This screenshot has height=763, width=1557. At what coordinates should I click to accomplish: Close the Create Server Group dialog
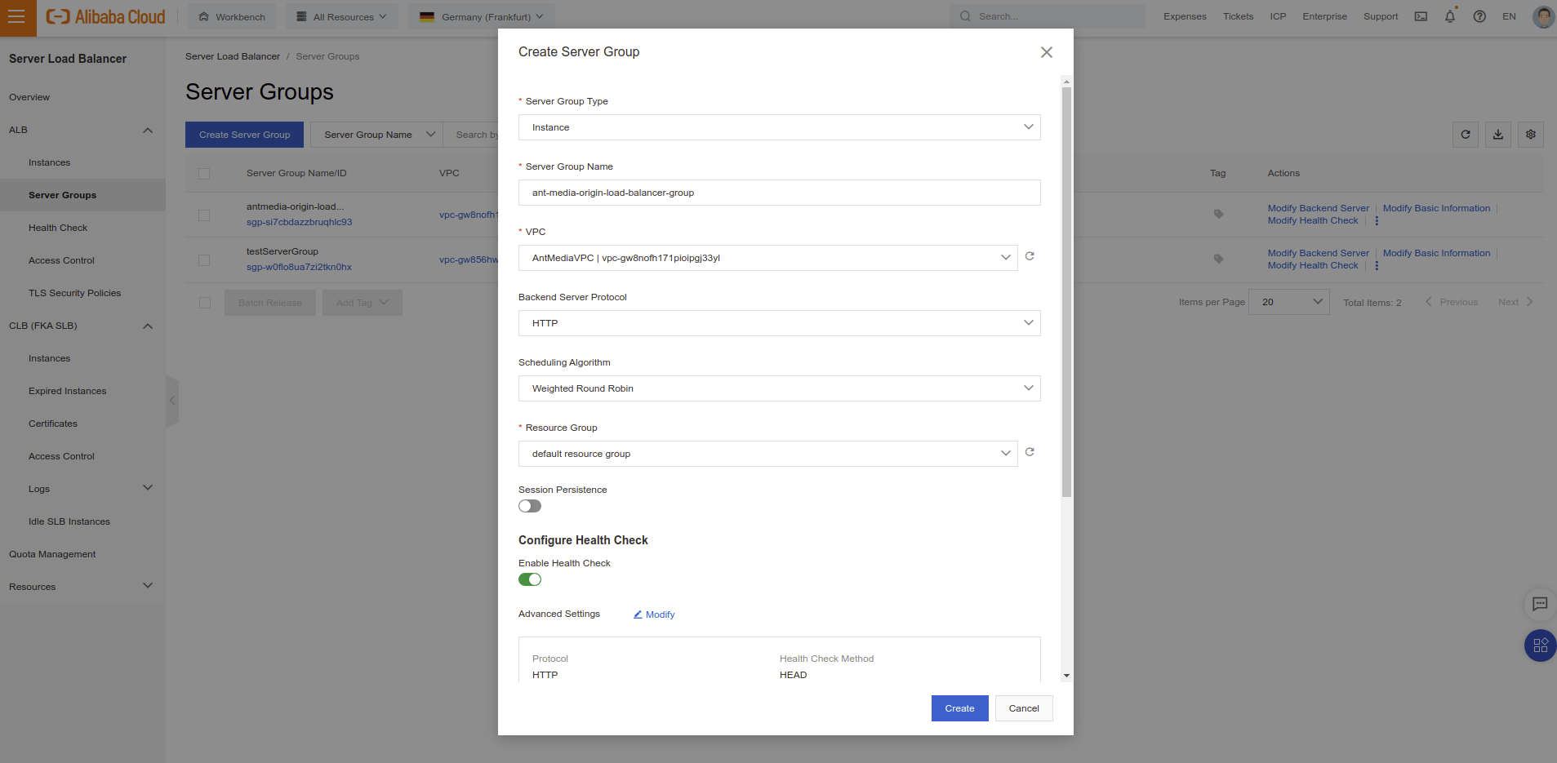(1047, 52)
